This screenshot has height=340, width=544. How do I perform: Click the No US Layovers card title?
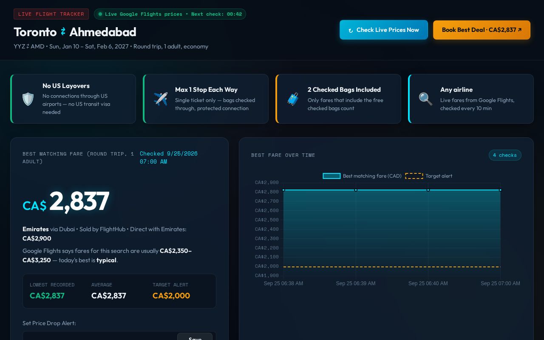(66, 86)
